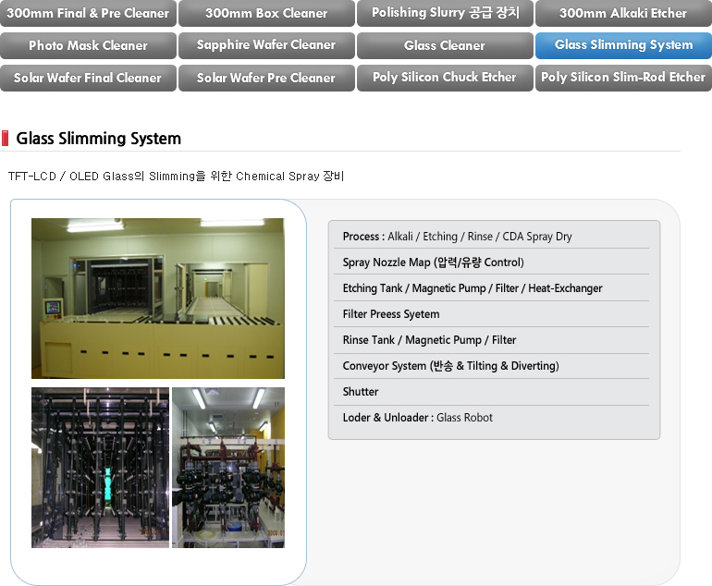Click the TFT-LCD / OLED Glass description text

(177, 177)
